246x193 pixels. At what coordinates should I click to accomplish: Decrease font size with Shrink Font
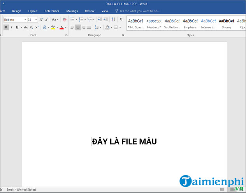(46, 19)
